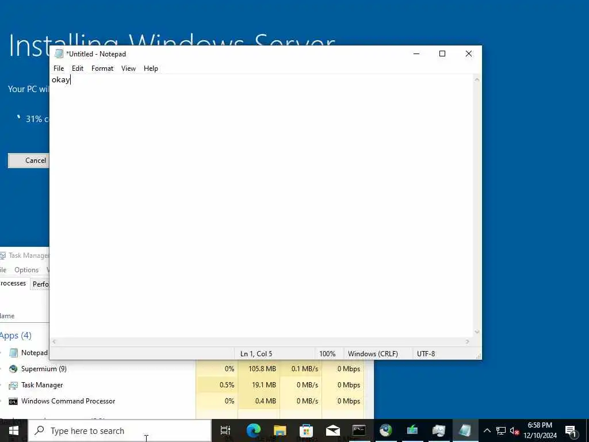Click Notepad vertical scrollbar up arrow
Image resolution: width=589 pixels, height=442 pixels.
[477, 79]
